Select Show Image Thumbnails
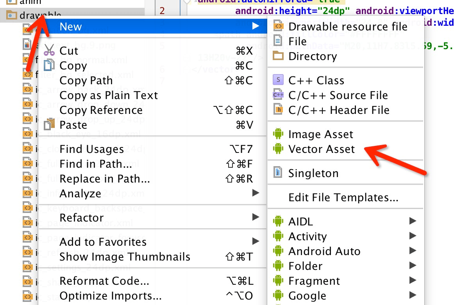Image resolution: width=454 pixels, height=305 pixels. pyautogui.click(x=152, y=257)
